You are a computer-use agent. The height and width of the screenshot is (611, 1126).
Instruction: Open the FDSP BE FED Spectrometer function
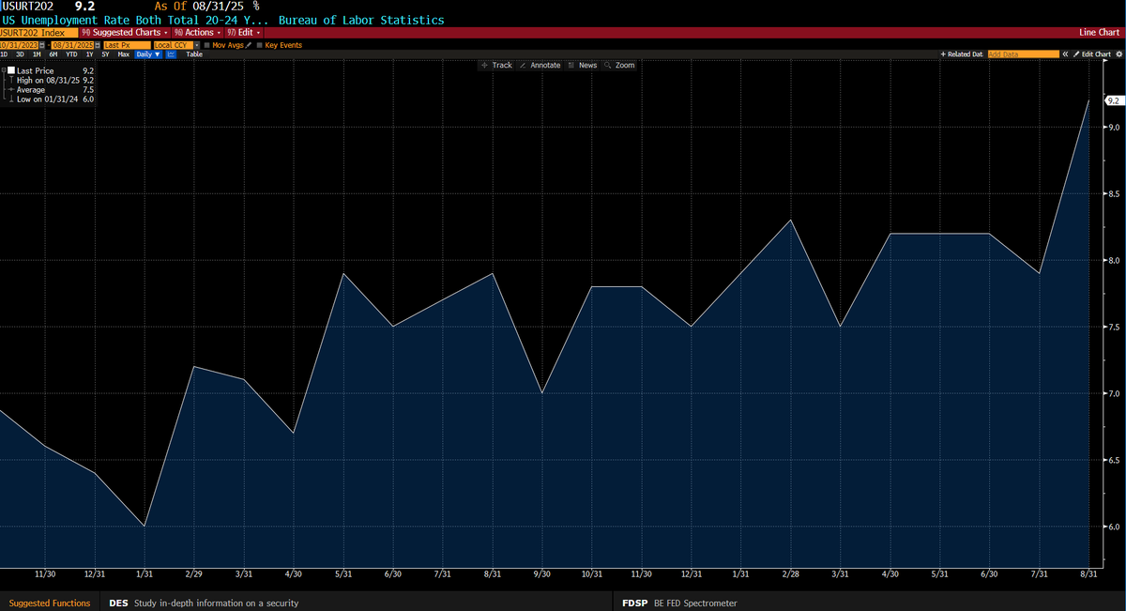tap(679, 603)
